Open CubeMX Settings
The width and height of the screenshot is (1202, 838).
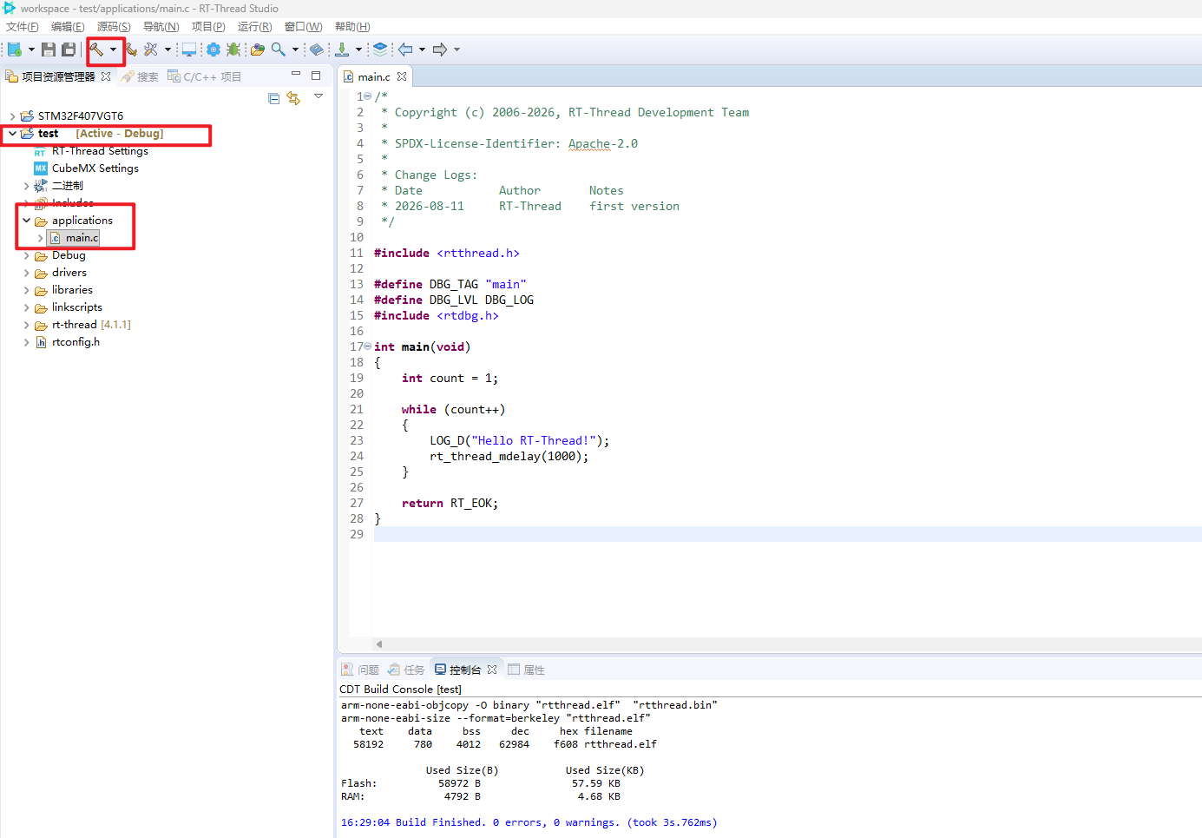[x=95, y=168]
